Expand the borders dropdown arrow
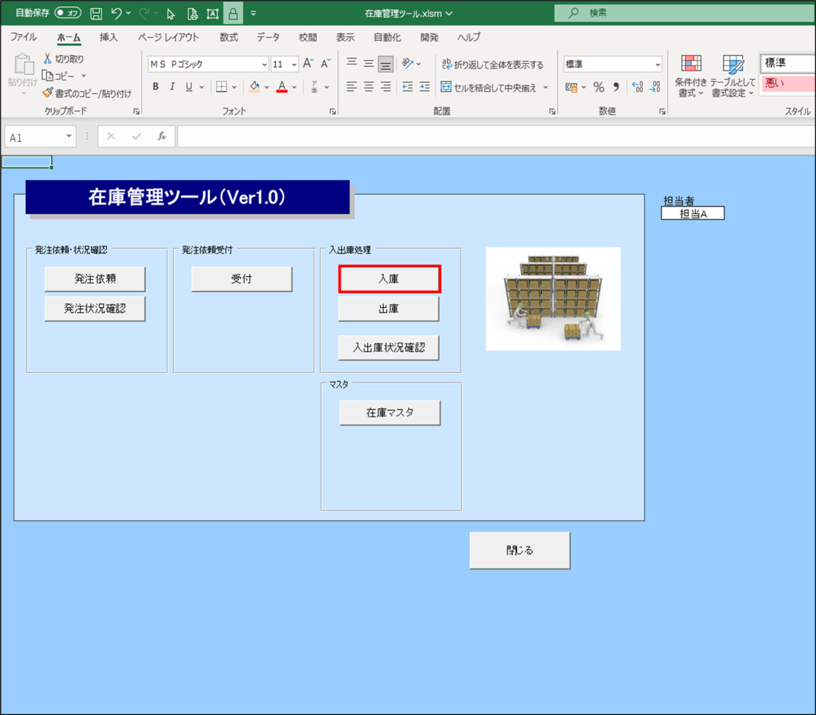Image resolution: width=816 pixels, height=715 pixels. coord(235,87)
